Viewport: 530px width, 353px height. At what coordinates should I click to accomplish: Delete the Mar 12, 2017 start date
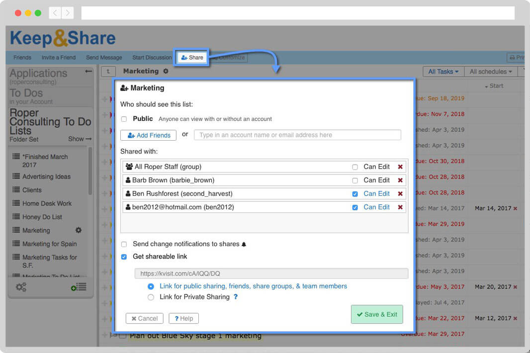515,319
